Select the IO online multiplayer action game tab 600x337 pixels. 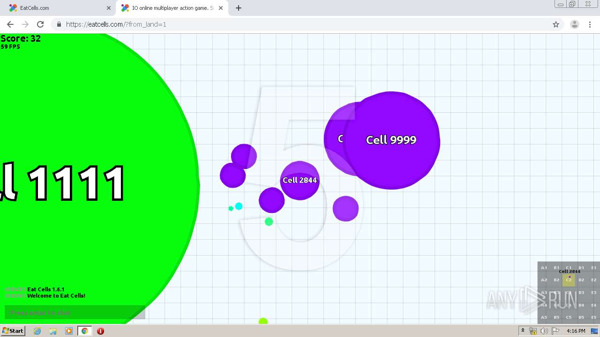click(172, 8)
